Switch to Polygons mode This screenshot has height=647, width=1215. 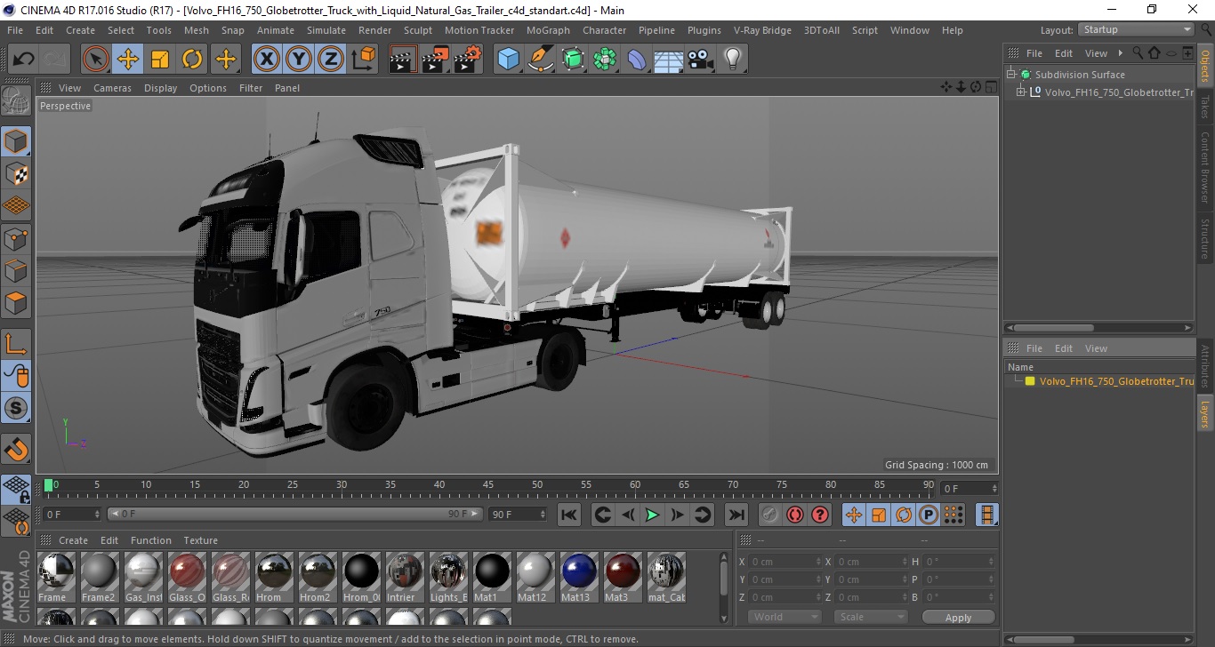click(16, 302)
